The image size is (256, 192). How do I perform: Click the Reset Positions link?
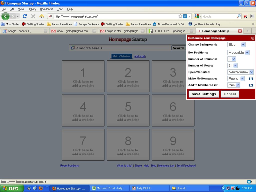[69, 165]
